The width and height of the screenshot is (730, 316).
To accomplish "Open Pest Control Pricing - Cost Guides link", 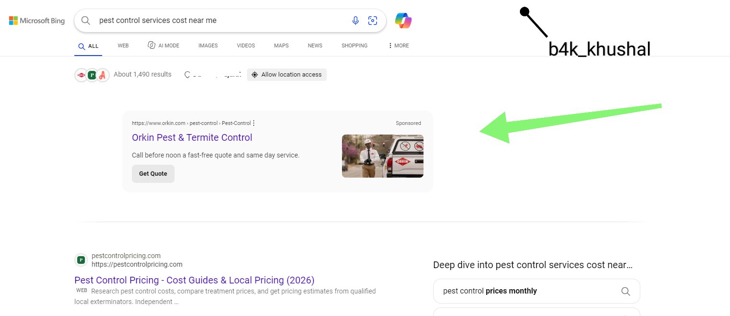I will pyautogui.click(x=194, y=280).
